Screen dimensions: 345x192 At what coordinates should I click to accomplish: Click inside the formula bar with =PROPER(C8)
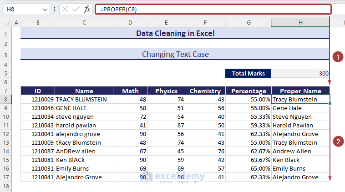213,9
